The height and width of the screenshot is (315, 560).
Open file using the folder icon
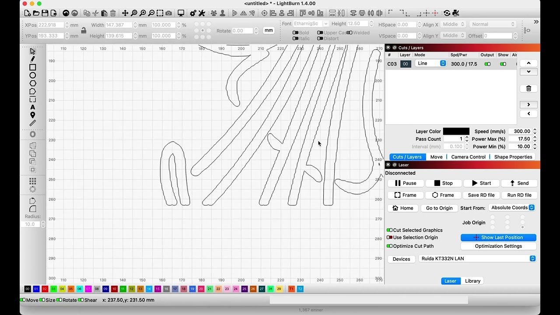(x=36, y=13)
